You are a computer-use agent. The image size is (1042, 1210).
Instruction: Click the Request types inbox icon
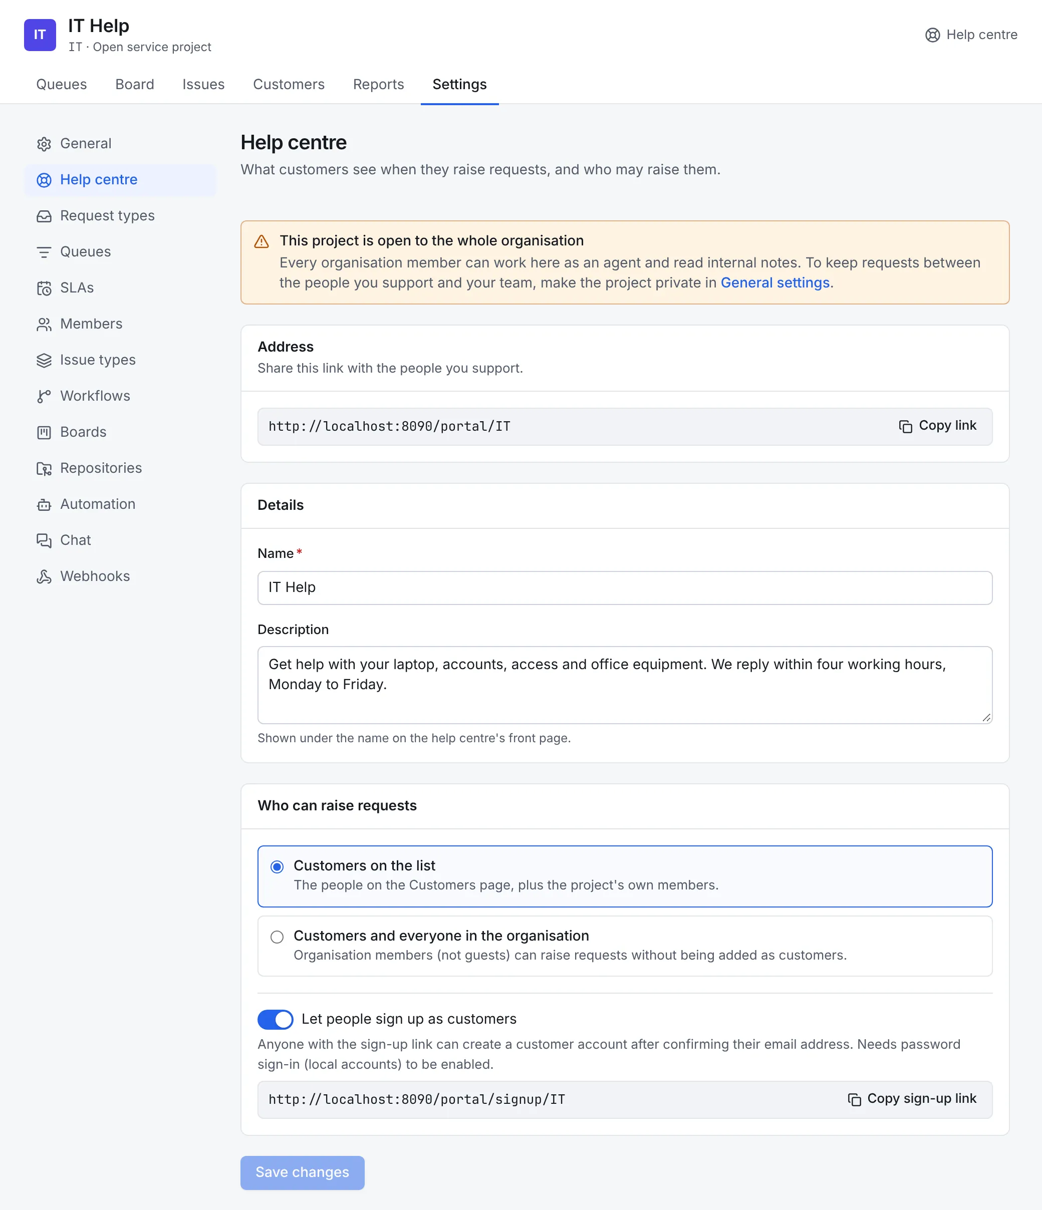click(x=44, y=216)
